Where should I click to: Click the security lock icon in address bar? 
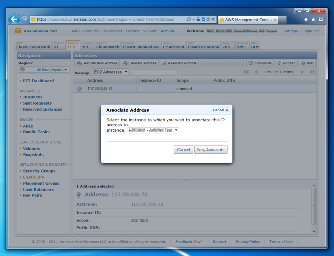coord(198,19)
